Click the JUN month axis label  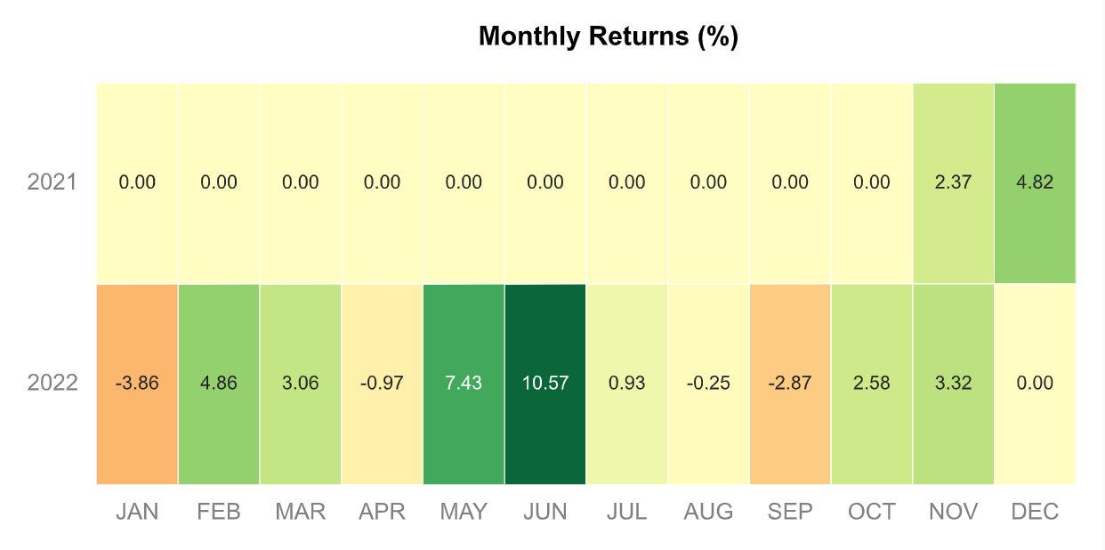pyautogui.click(x=545, y=512)
